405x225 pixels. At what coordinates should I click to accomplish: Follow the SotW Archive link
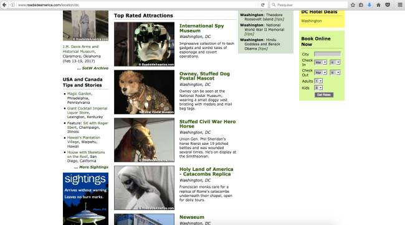(x=95, y=68)
